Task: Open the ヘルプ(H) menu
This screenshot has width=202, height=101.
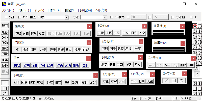Action: pos(101,10)
